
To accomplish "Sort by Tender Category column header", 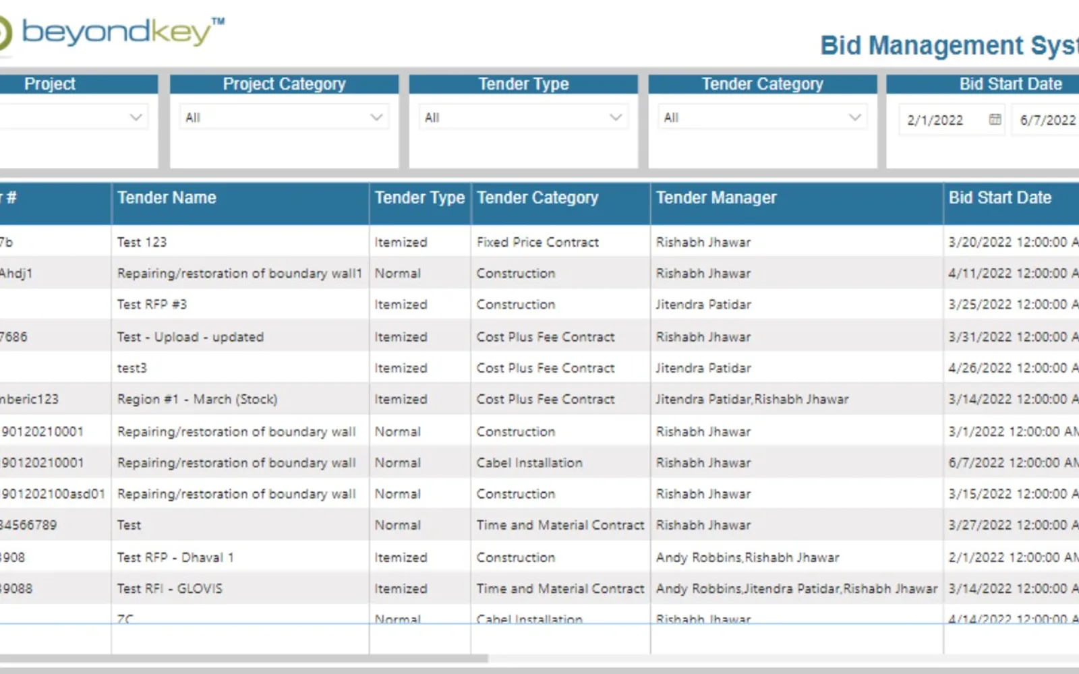I will point(537,197).
